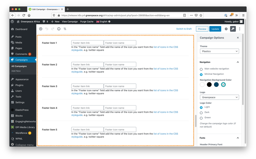Click Purge Cache in admin bar
The height and width of the screenshot is (159, 256).
point(87,21)
